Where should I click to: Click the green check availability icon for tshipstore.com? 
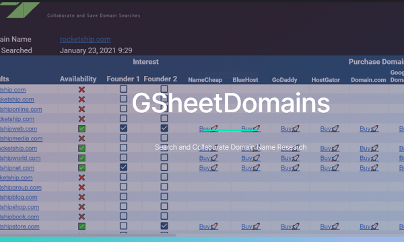pos(81,227)
